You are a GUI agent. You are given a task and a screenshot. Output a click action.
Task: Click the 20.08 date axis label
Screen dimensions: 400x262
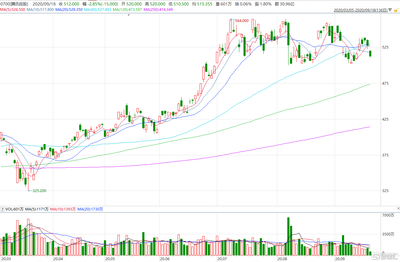click(x=282, y=259)
